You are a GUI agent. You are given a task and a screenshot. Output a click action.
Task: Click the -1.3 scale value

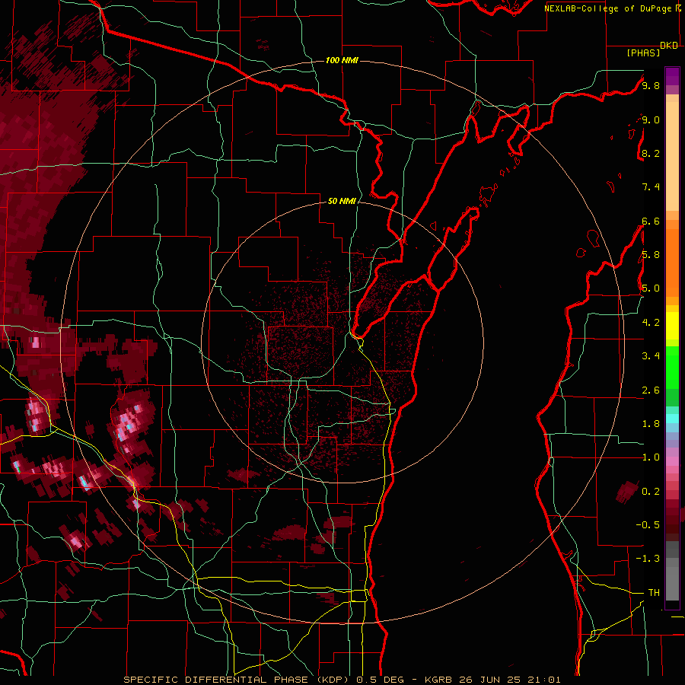click(x=648, y=559)
